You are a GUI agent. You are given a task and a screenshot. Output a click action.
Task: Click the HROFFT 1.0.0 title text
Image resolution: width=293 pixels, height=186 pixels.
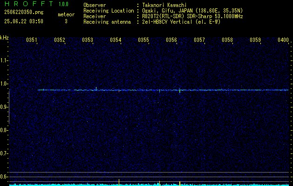pos(37,4)
